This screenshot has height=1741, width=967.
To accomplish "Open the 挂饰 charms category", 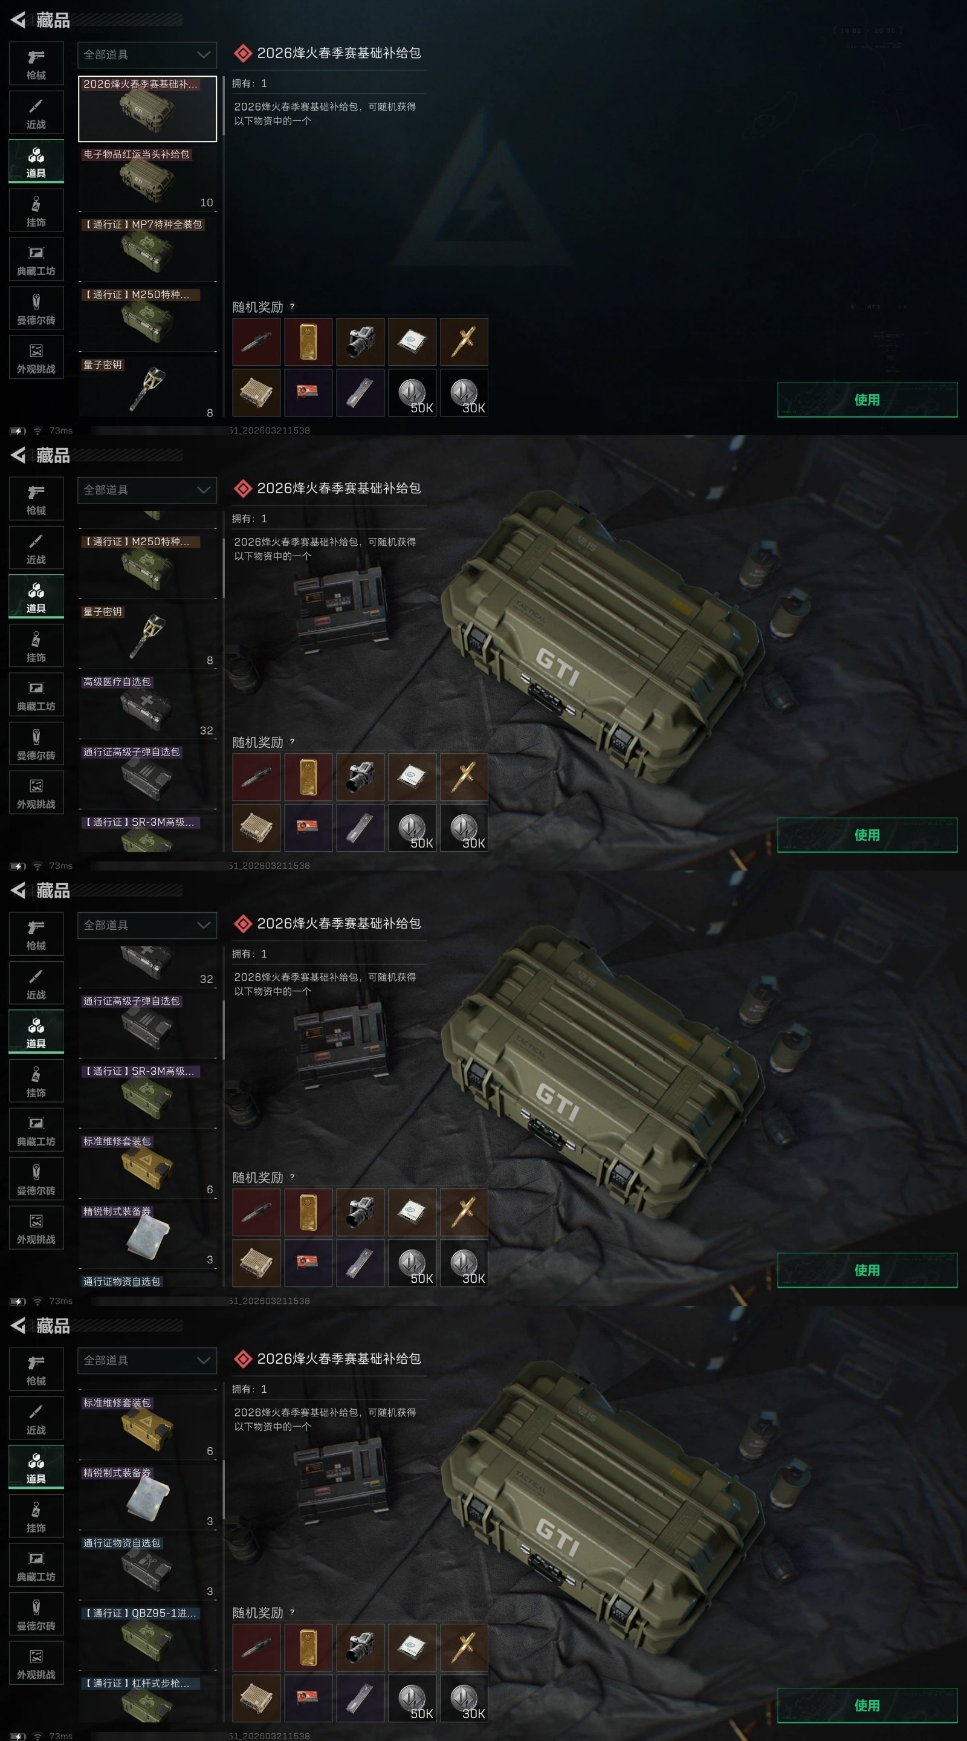I will click(x=36, y=211).
